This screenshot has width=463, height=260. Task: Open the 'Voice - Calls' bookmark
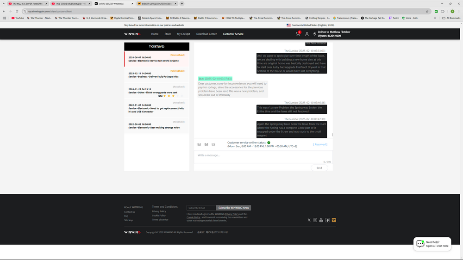point(409,18)
